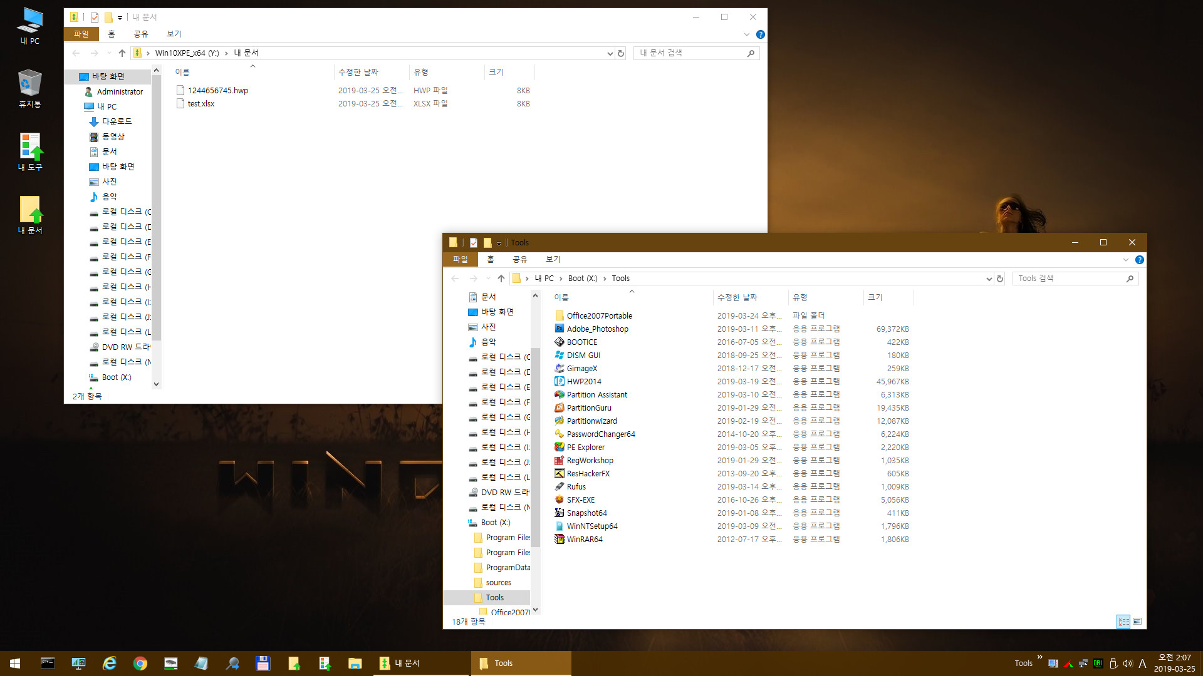The width and height of the screenshot is (1203, 676).
Task: Select the WinNTSetup64 icon
Action: (x=560, y=526)
